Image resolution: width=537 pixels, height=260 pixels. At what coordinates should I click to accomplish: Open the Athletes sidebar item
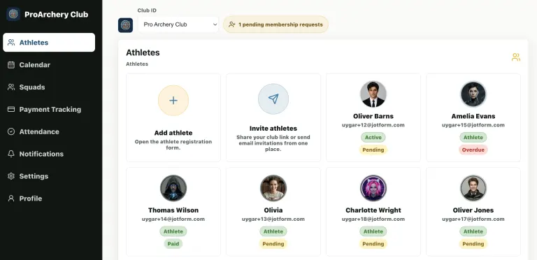coord(49,43)
